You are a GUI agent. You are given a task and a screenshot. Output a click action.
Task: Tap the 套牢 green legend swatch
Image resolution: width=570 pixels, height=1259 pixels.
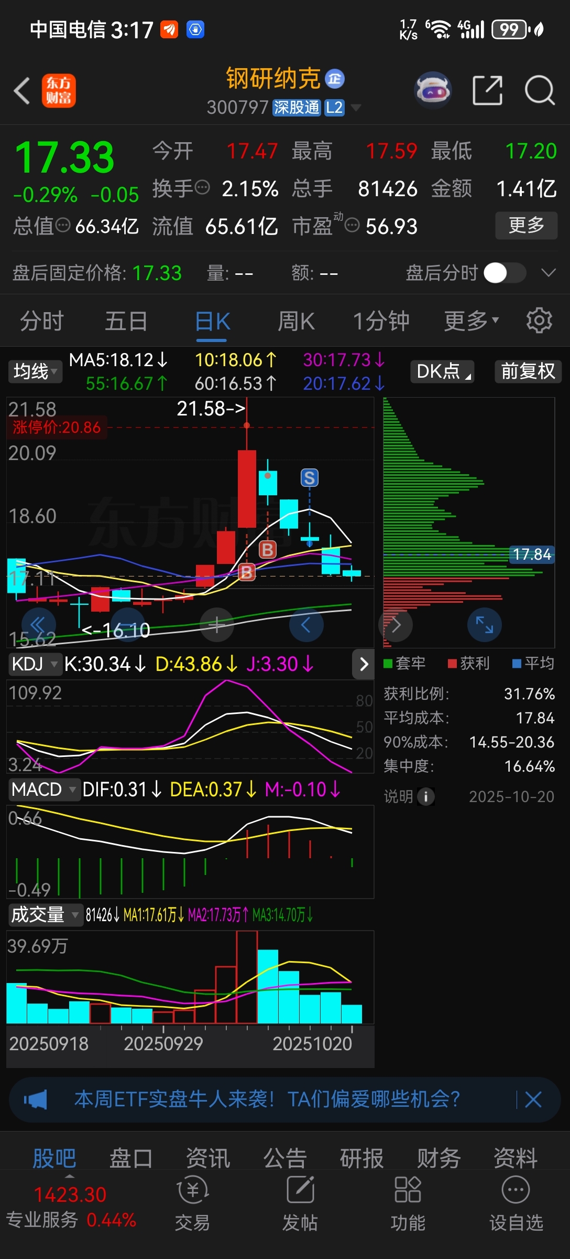coord(388,664)
